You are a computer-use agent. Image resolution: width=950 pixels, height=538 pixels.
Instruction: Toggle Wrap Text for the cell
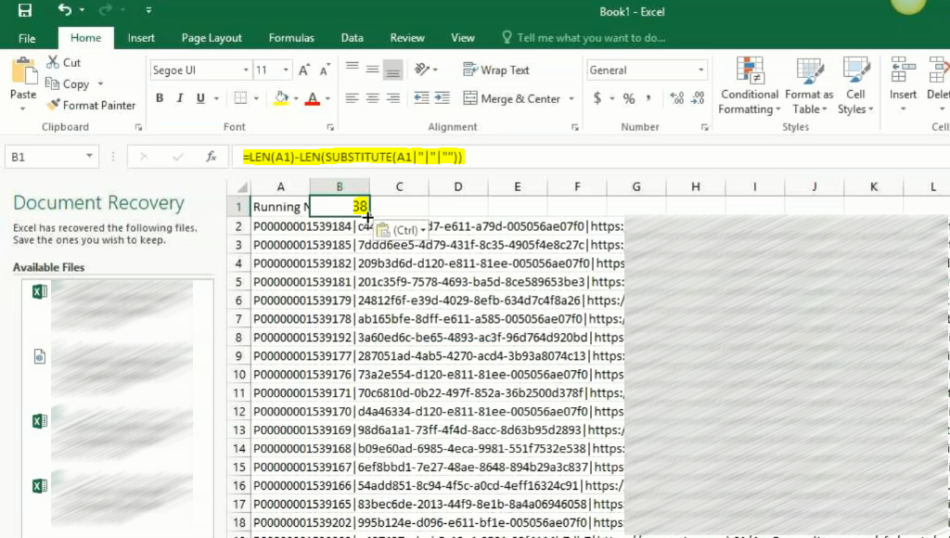pyautogui.click(x=496, y=70)
